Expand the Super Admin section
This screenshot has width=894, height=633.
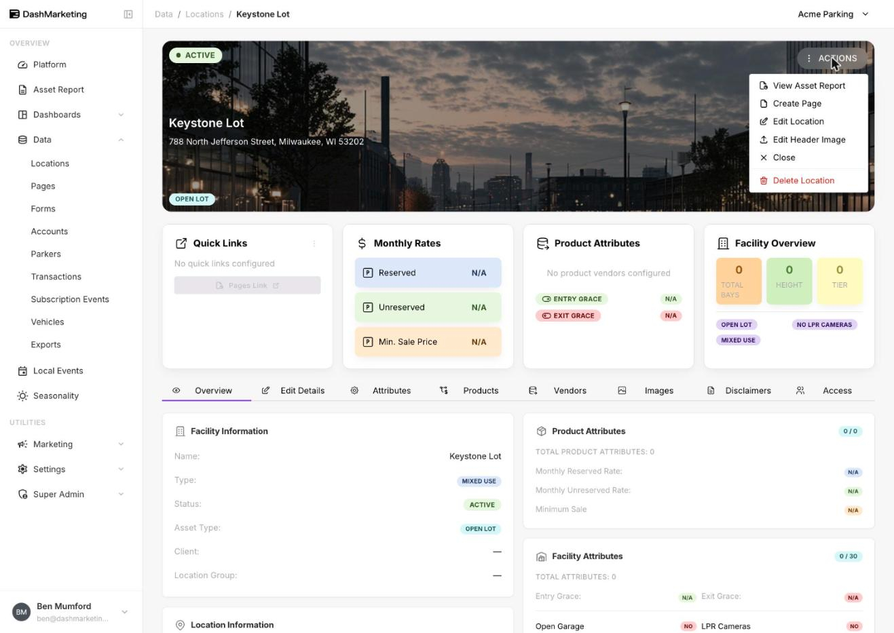point(71,495)
